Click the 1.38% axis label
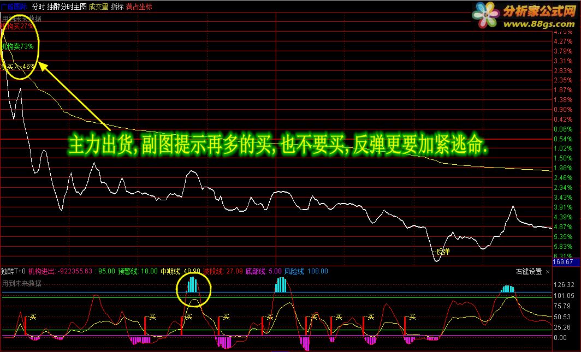This screenshot has height=352, width=581. point(563,99)
